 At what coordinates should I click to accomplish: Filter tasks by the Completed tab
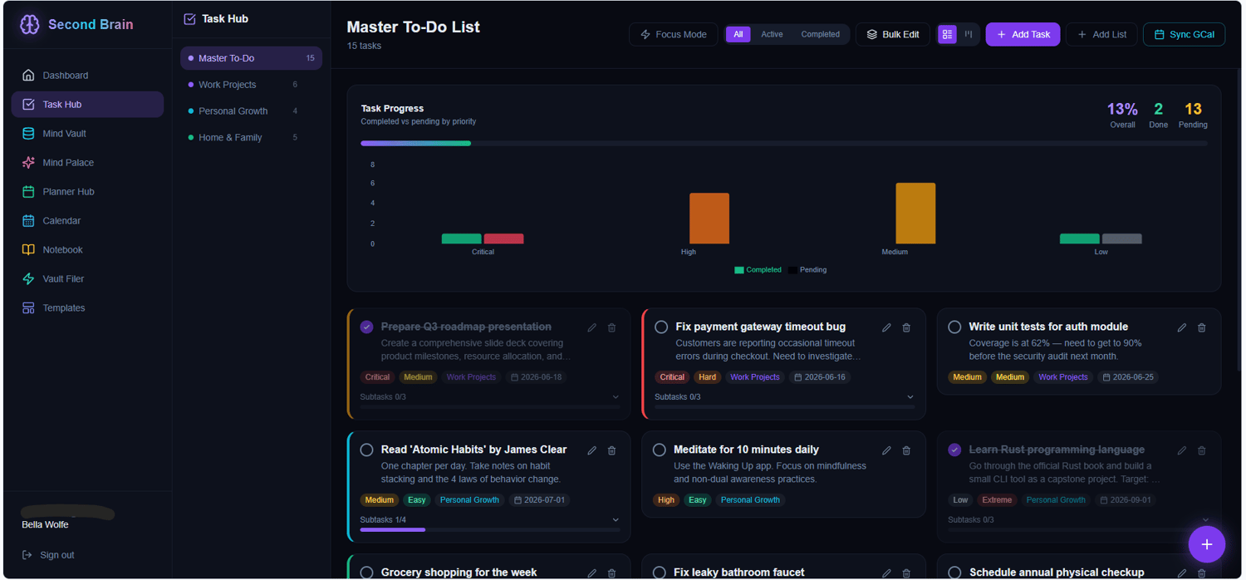coord(820,34)
